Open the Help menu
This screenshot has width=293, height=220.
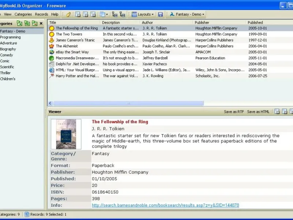[x=55, y=14]
